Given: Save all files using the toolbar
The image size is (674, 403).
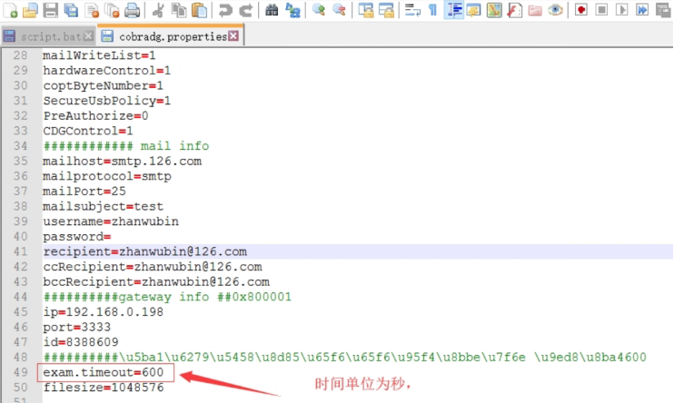Looking at the screenshot, I should click(x=71, y=11).
